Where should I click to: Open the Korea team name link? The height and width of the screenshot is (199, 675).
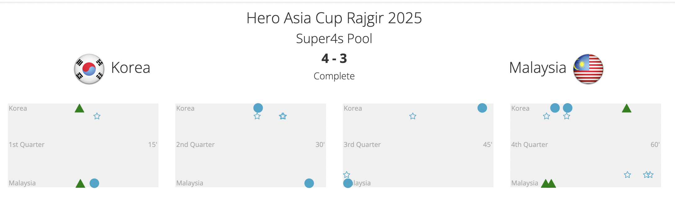point(131,68)
